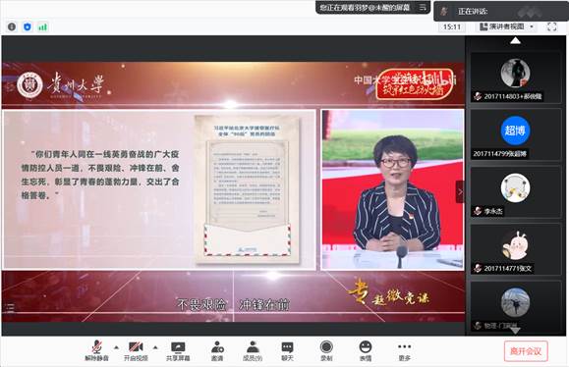Open the invite participants icon
The image size is (569, 367).
click(x=217, y=350)
